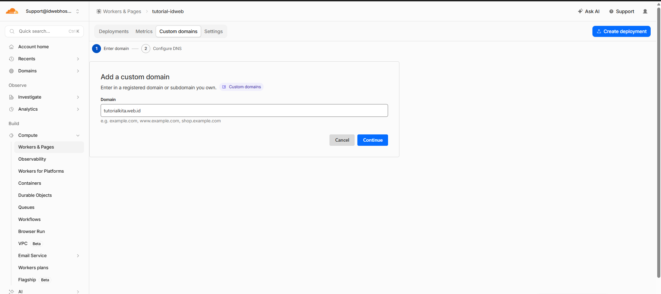Select Workers & Pages in sidebar
Screen dimensions: 661x294
(x=49, y=147)
